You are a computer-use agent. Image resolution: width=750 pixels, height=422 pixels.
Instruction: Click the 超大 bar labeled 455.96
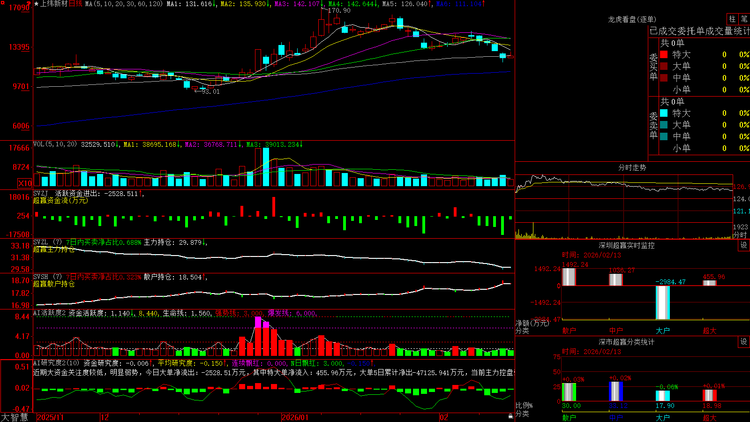click(710, 283)
